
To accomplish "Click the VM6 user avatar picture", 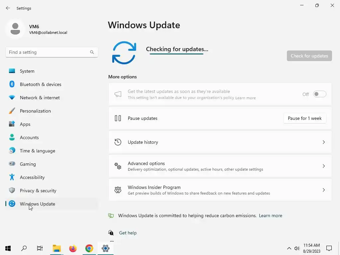I will [x=15, y=29].
